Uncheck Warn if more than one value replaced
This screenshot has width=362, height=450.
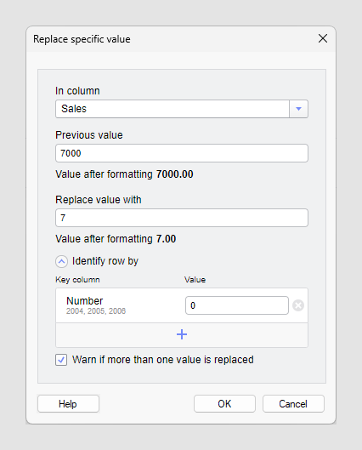[61, 360]
